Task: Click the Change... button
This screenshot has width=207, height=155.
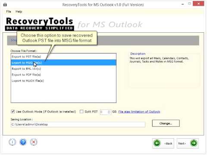Action: pyautogui.click(x=166, y=123)
